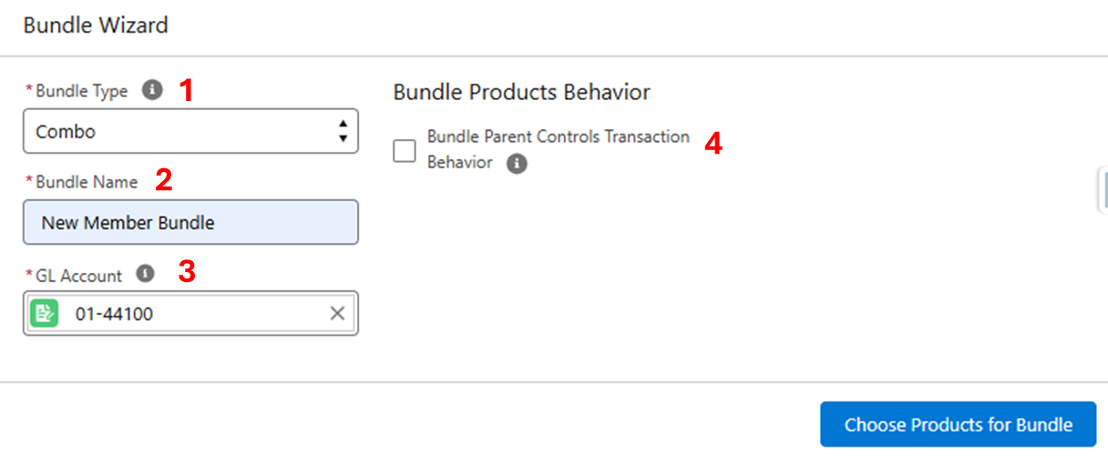
Task: Enable Bundle Parent Controls Transaction Behavior checkbox
Action: (x=405, y=150)
